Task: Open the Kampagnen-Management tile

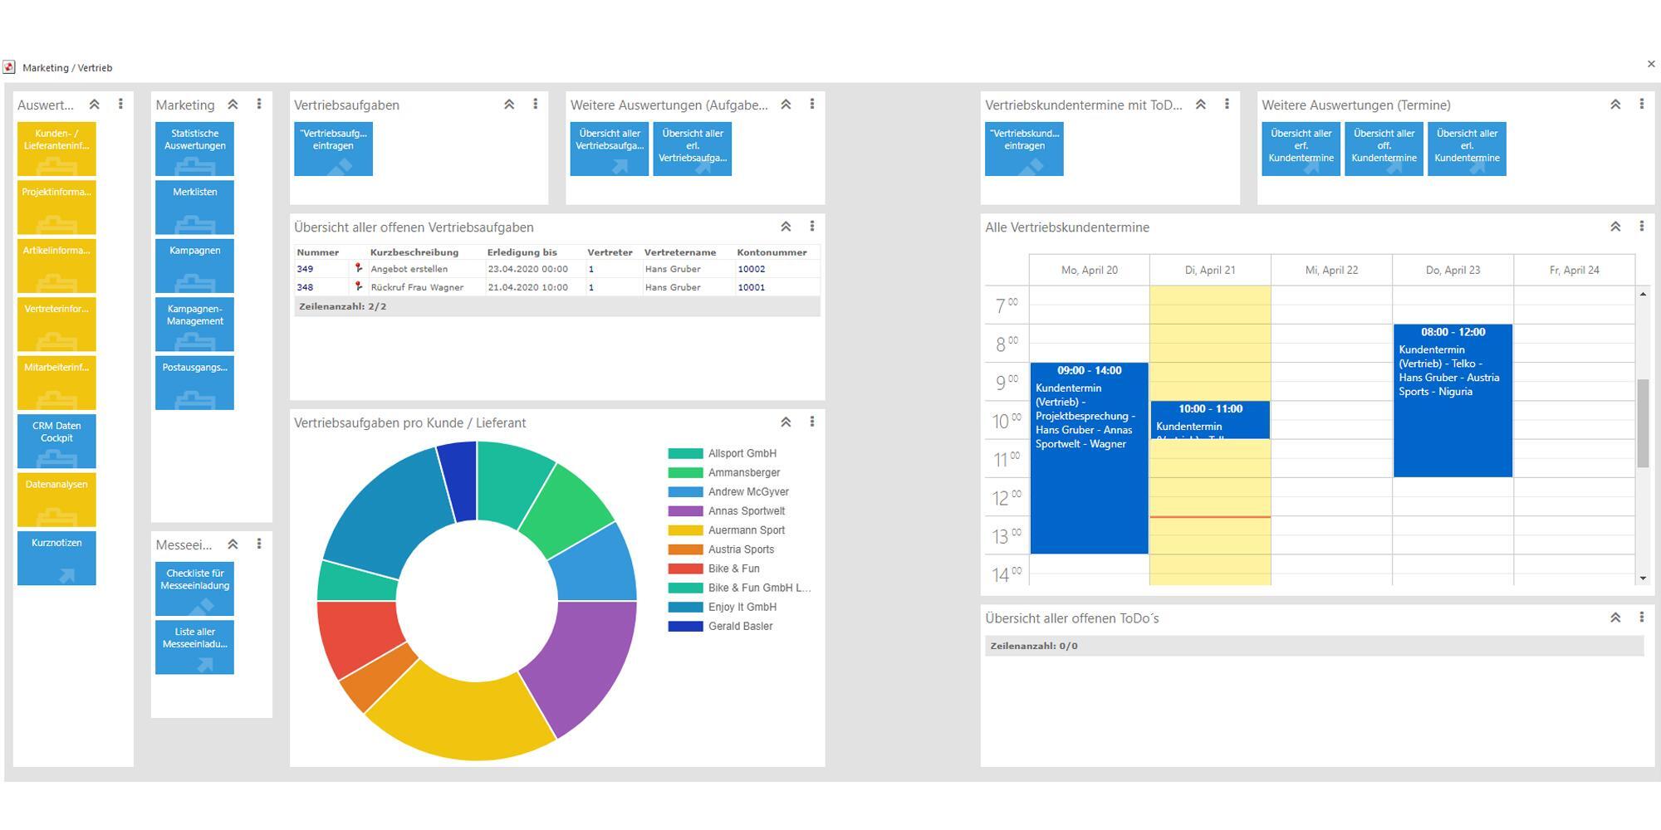Action: (194, 325)
